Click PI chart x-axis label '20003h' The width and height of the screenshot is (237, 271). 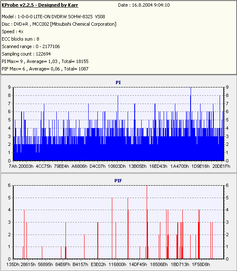(26, 166)
